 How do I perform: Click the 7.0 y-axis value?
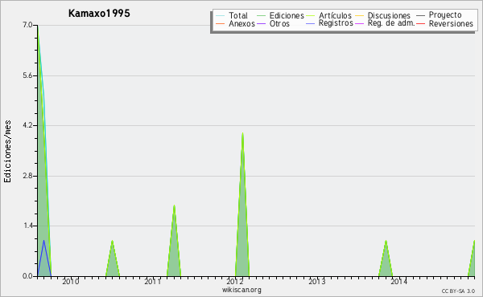[27, 25]
